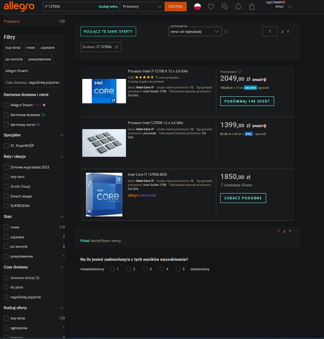Click the 'Pokaż' identyfikator wersji link
The width and height of the screenshot is (324, 339).
(85, 241)
